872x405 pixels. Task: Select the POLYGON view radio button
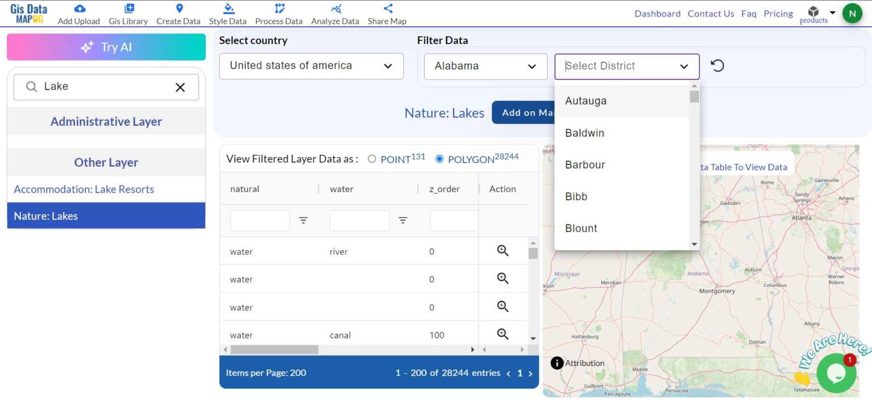tap(439, 159)
